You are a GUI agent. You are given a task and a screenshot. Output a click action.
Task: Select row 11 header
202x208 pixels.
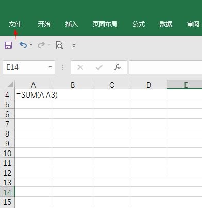pos(7,163)
